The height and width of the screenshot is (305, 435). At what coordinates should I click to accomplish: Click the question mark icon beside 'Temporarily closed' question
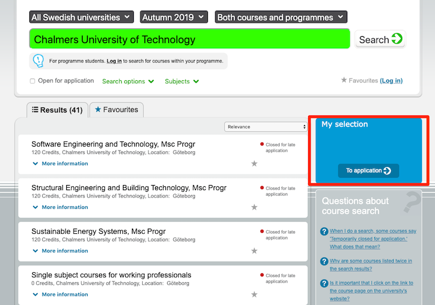tap(324, 231)
